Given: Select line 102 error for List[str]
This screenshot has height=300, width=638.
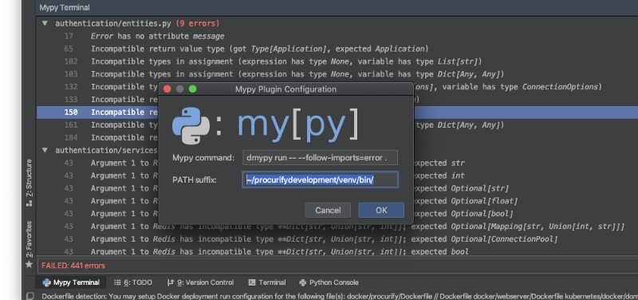Looking at the screenshot, I should click(337, 61).
